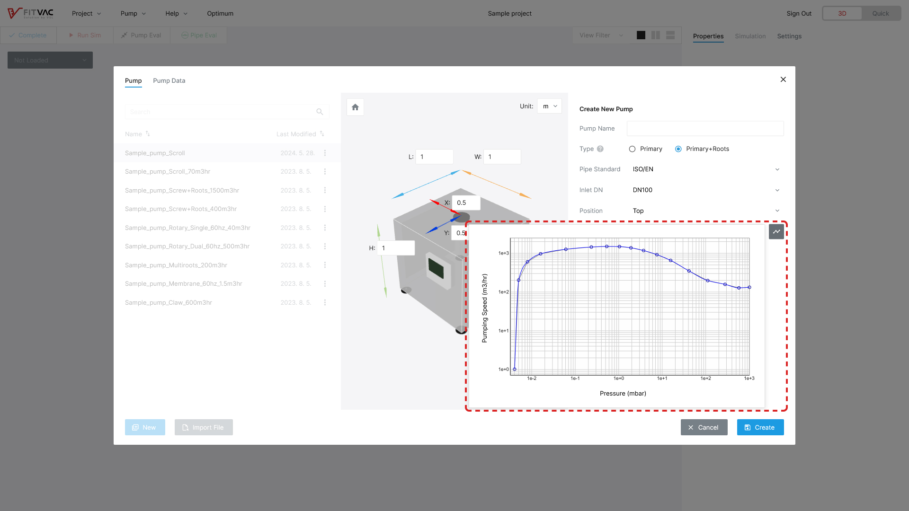Image resolution: width=909 pixels, height=511 pixels.
Task: Click the Run Sim toolbar button
Action: pos(85,35)
